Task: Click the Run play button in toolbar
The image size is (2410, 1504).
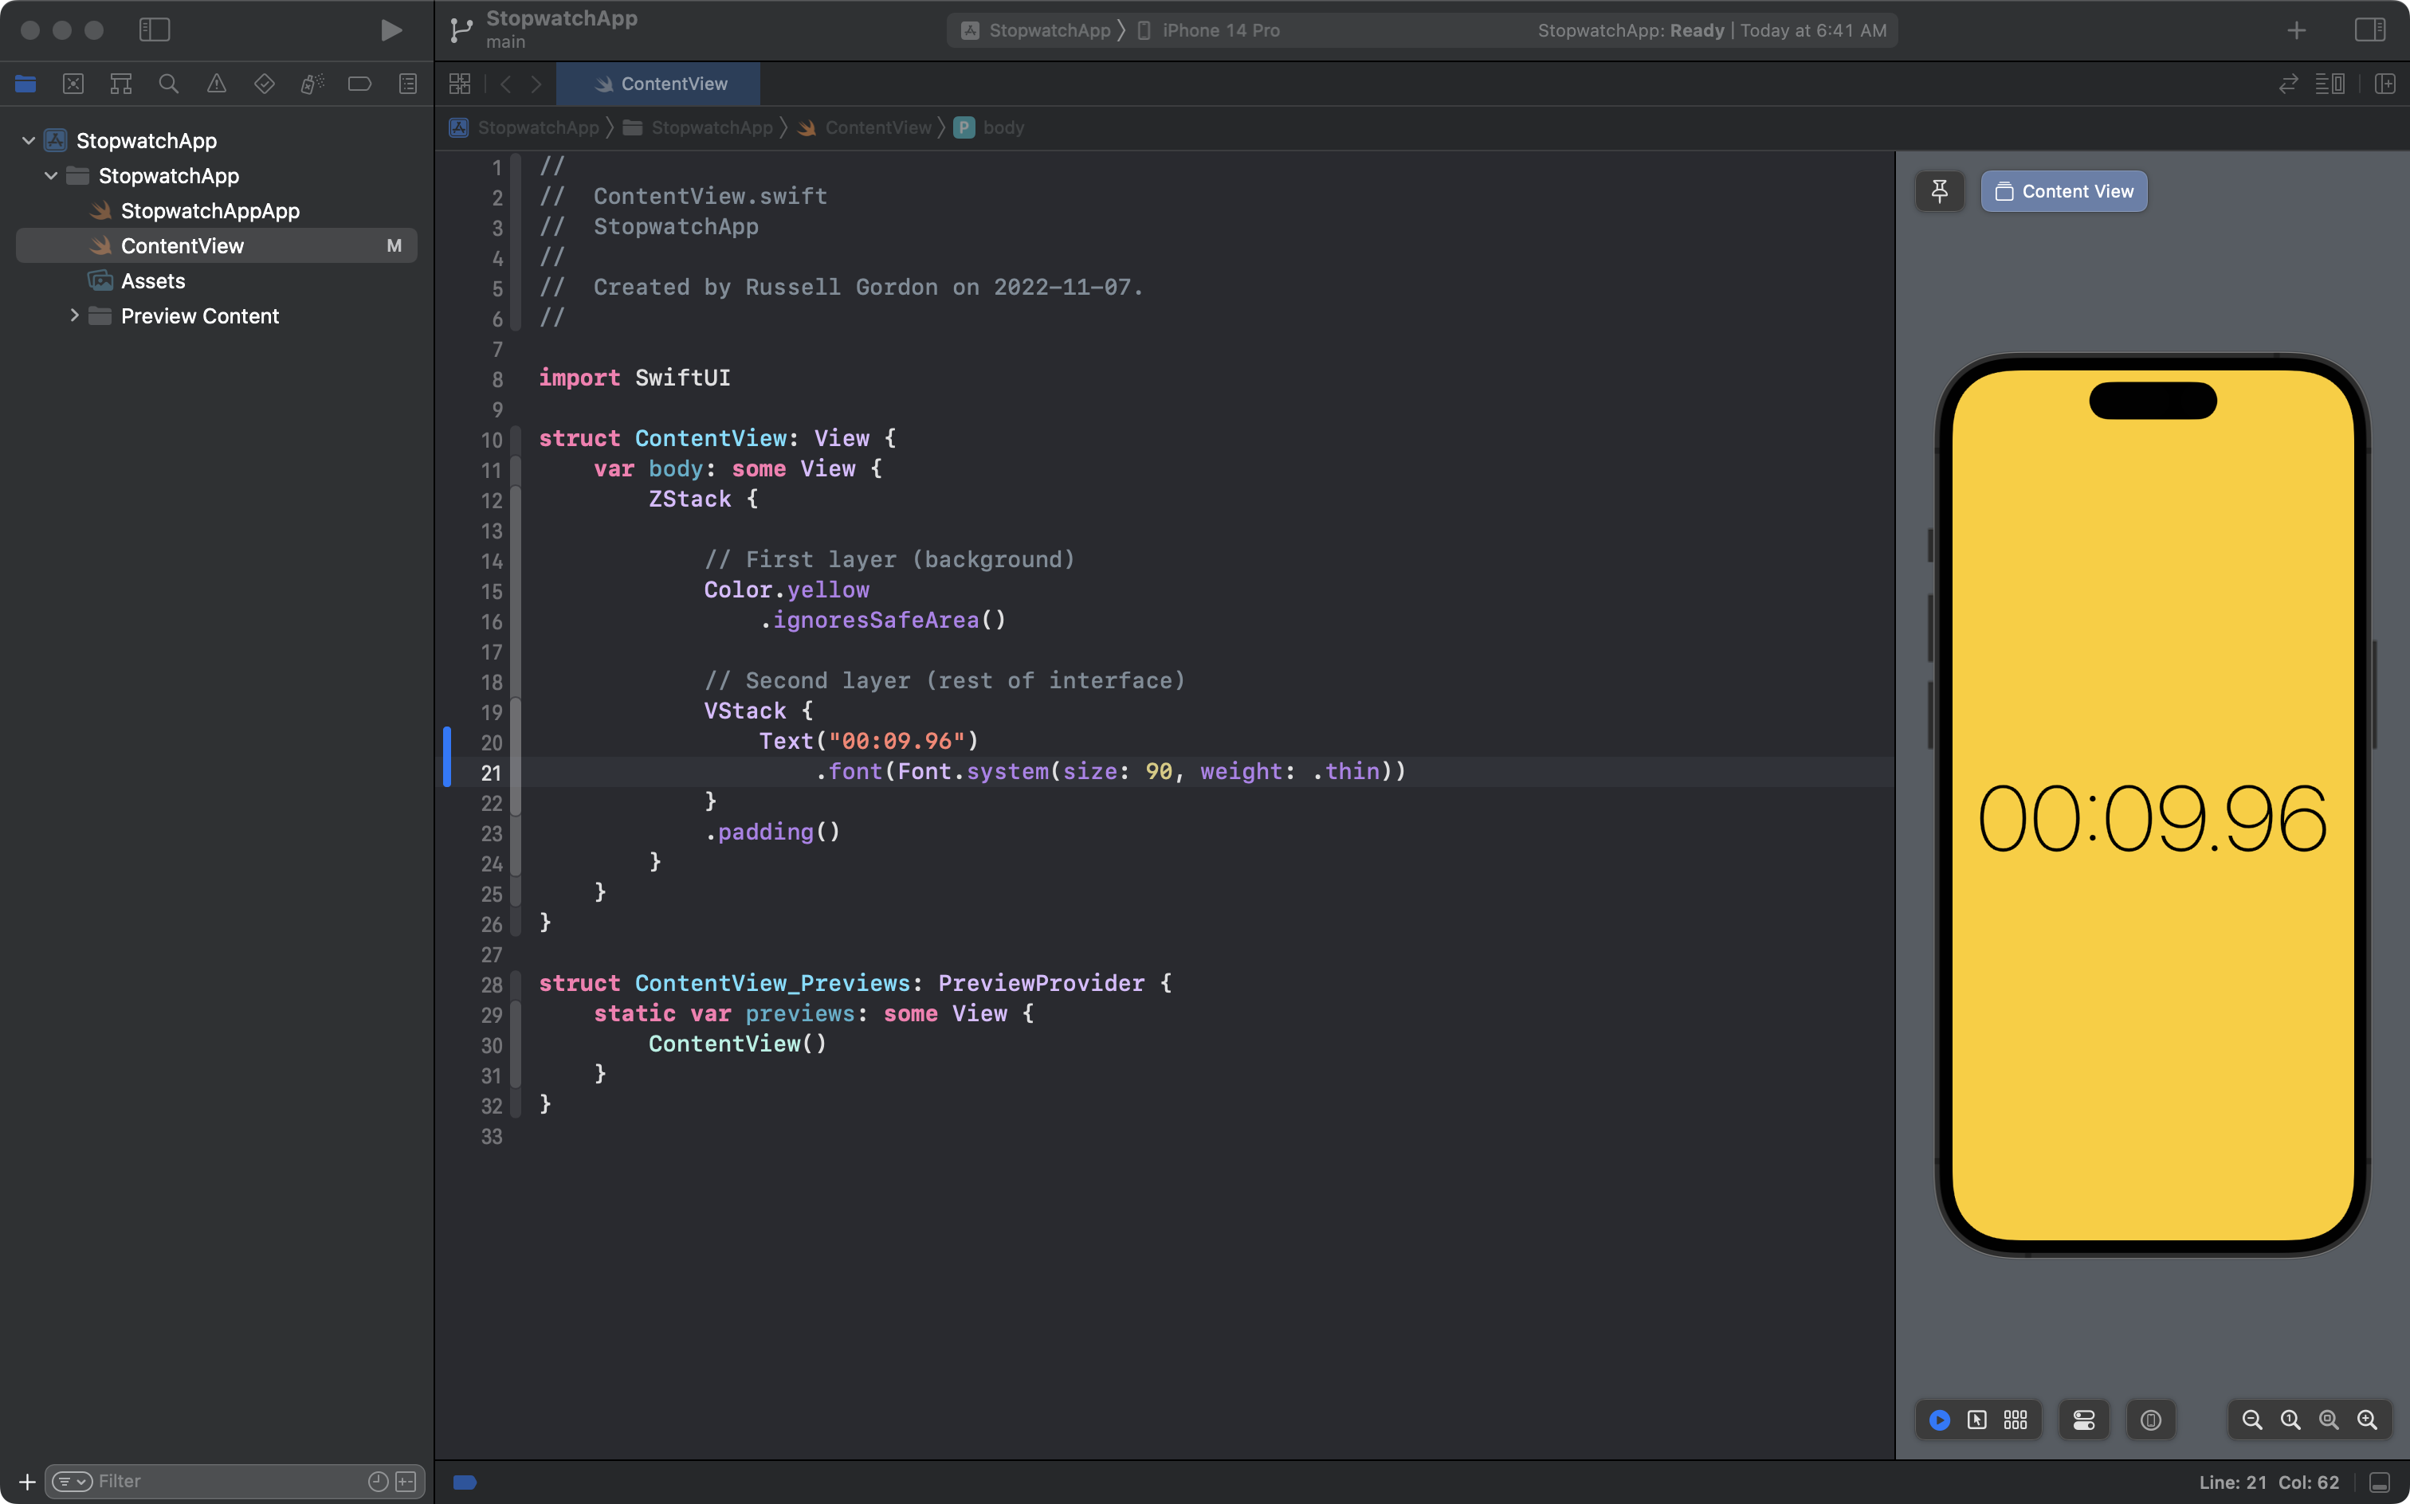Action: [391, 29]
